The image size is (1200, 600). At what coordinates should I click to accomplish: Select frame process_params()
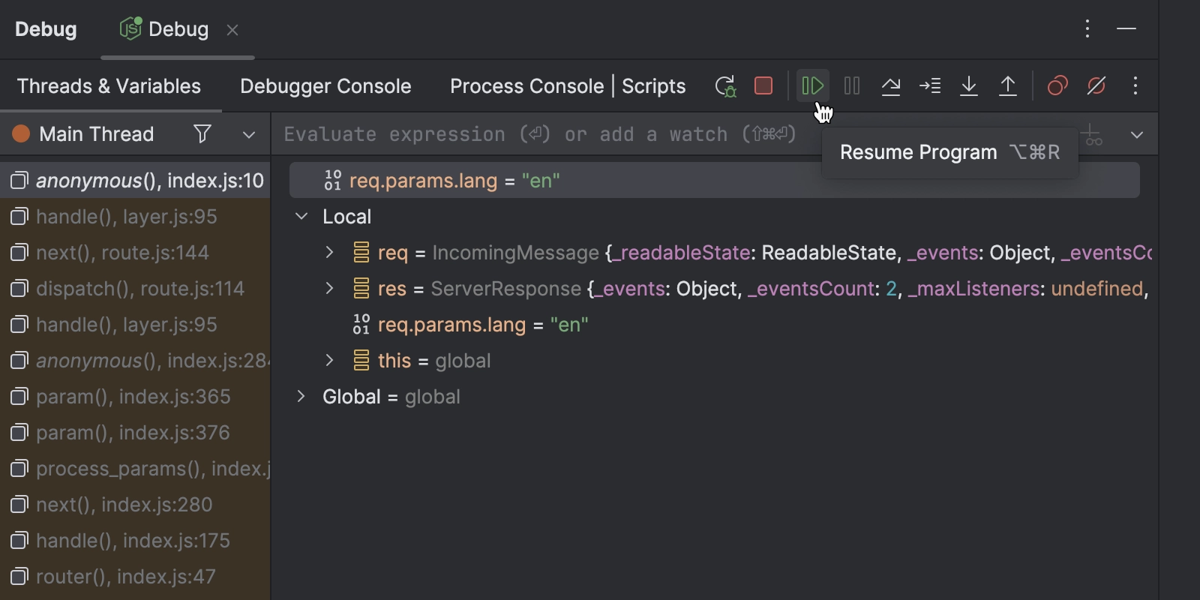pos(135,469)
